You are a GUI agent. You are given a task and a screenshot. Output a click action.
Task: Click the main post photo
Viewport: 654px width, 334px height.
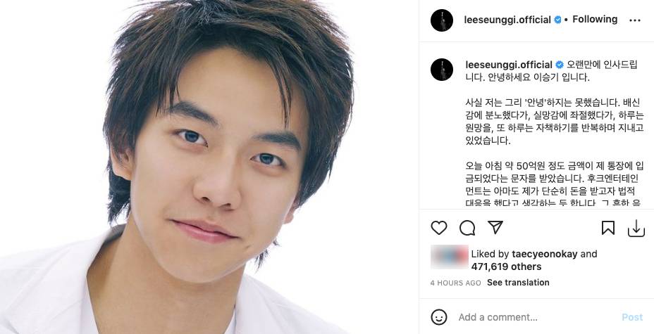[209, 167]
